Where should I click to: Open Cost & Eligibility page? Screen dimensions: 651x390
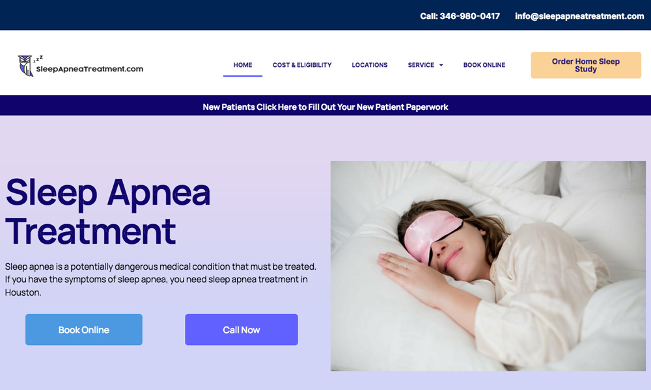click(302, 65)
